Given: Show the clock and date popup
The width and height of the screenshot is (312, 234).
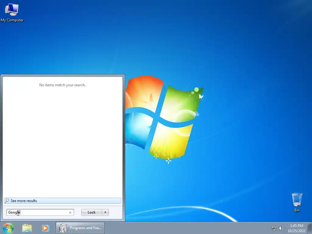Looking at the screenshot, I should (296, 228).
